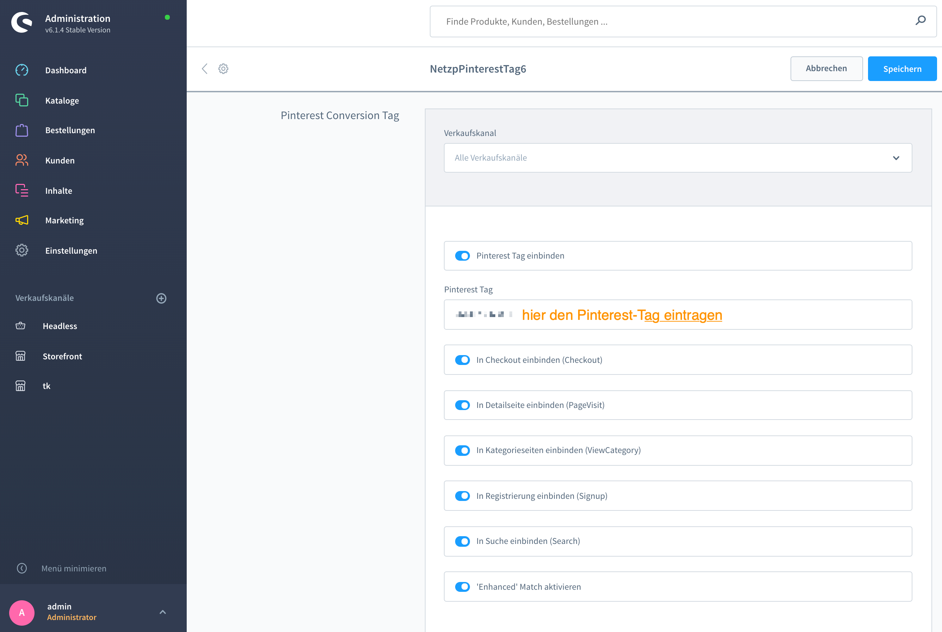Click the Bestellungen icon in sidebar
The image size is (942, 632).
pos(22,130)
